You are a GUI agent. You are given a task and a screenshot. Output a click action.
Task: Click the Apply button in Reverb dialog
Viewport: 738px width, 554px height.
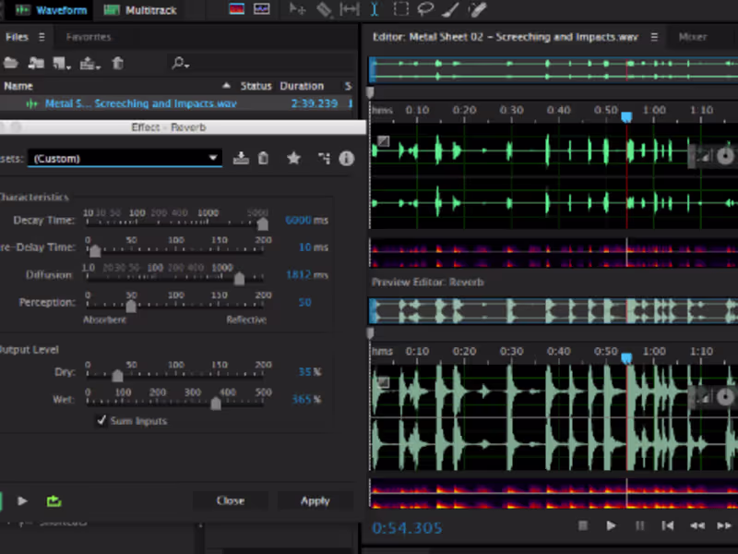[x=315, y=500]
